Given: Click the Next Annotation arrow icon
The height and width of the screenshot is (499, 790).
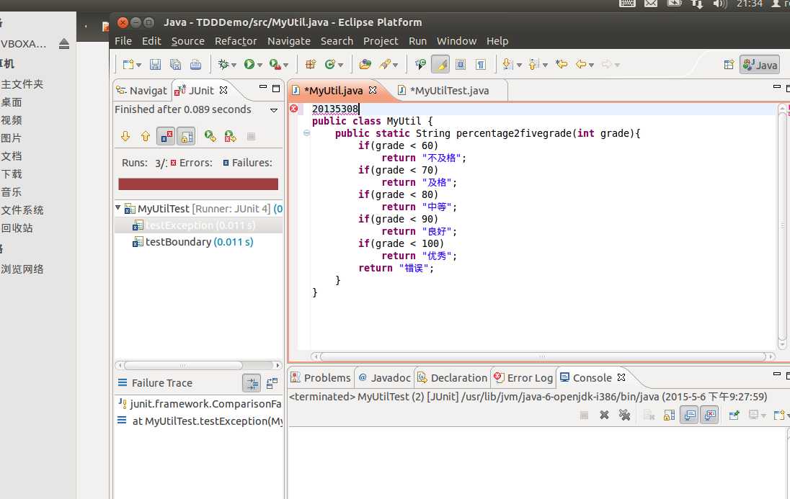Looking at the screenshot, I should (x=507, y=65).
